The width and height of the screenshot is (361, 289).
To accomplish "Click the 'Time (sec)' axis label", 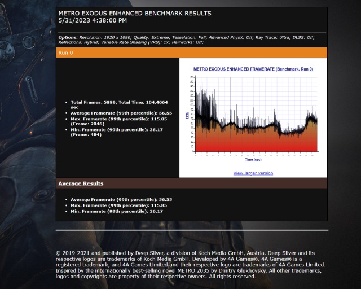I will pyautogui.click(x=253, y=160).
